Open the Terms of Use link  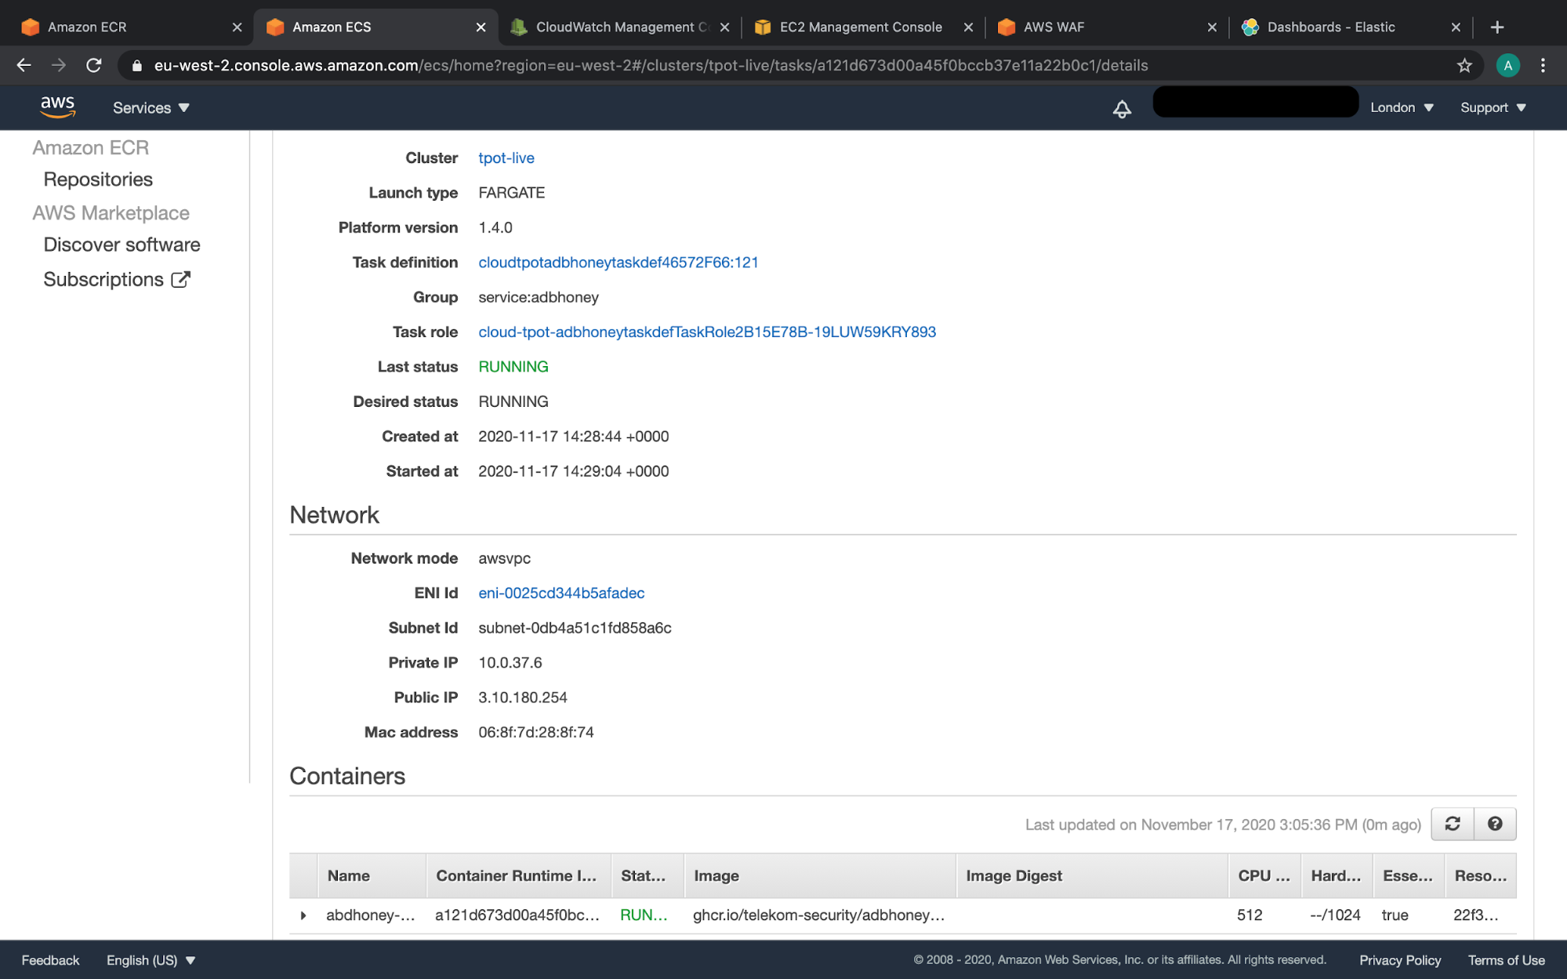[1506, 960]
